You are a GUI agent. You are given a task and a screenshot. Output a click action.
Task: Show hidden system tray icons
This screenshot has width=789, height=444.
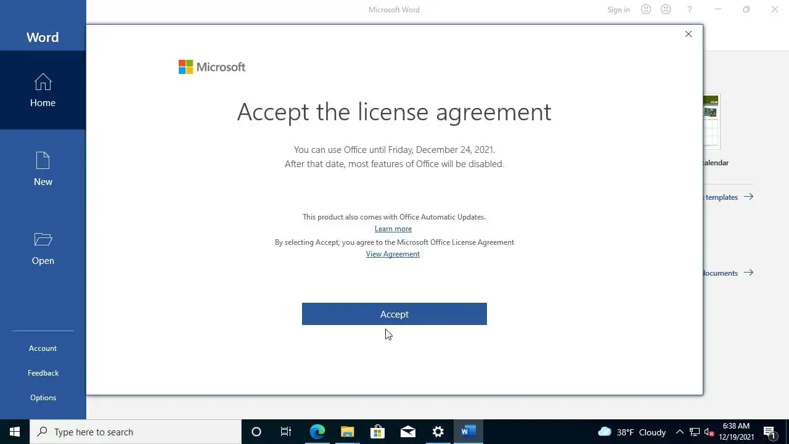point(680,432)
